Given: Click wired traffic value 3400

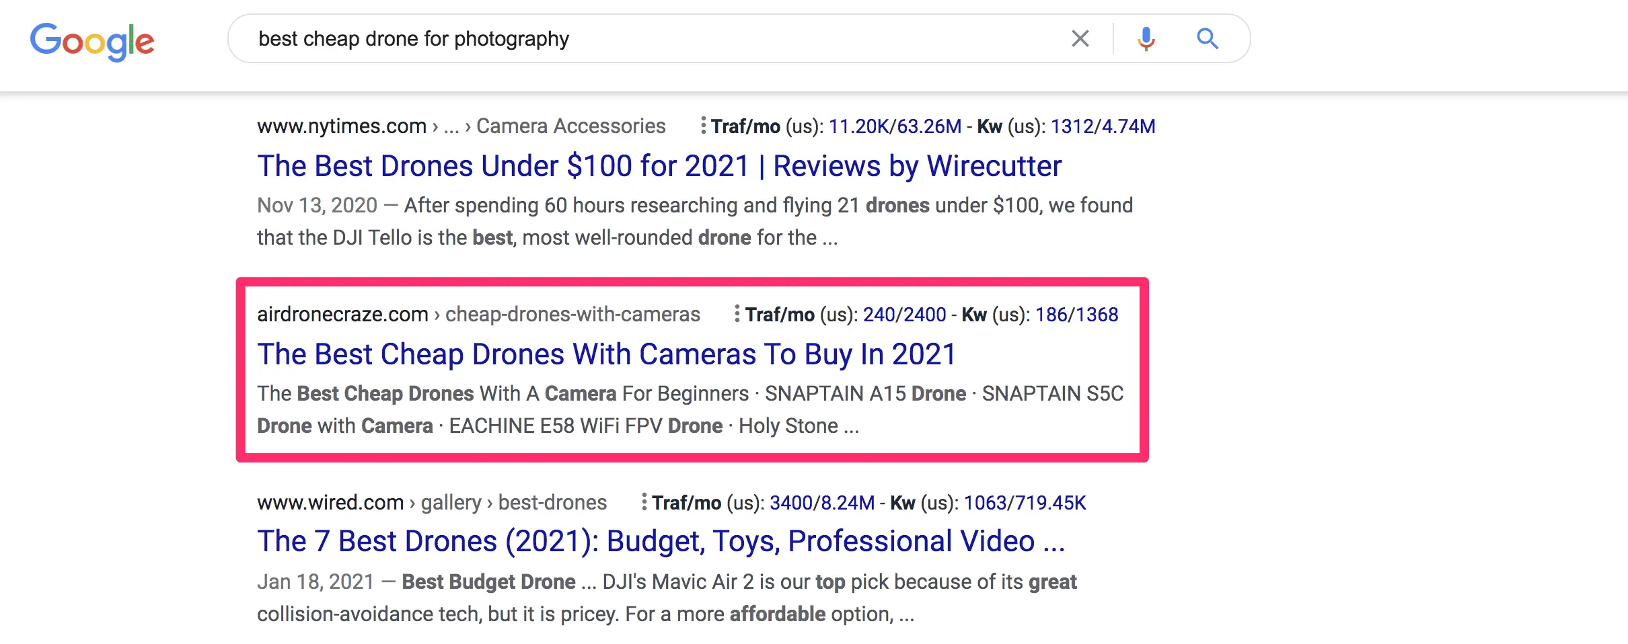Looking at the screenshot, I should [791, 503].
